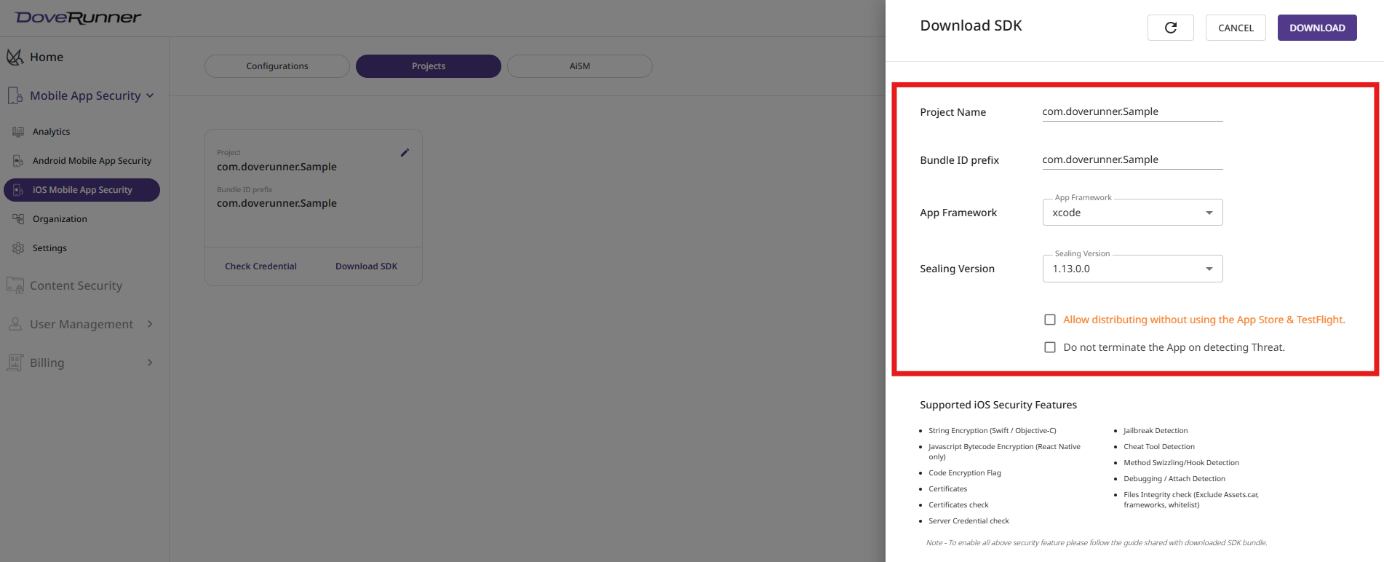Click Server Credential check item
1384x562 pixels.
(x=969, y=521)
